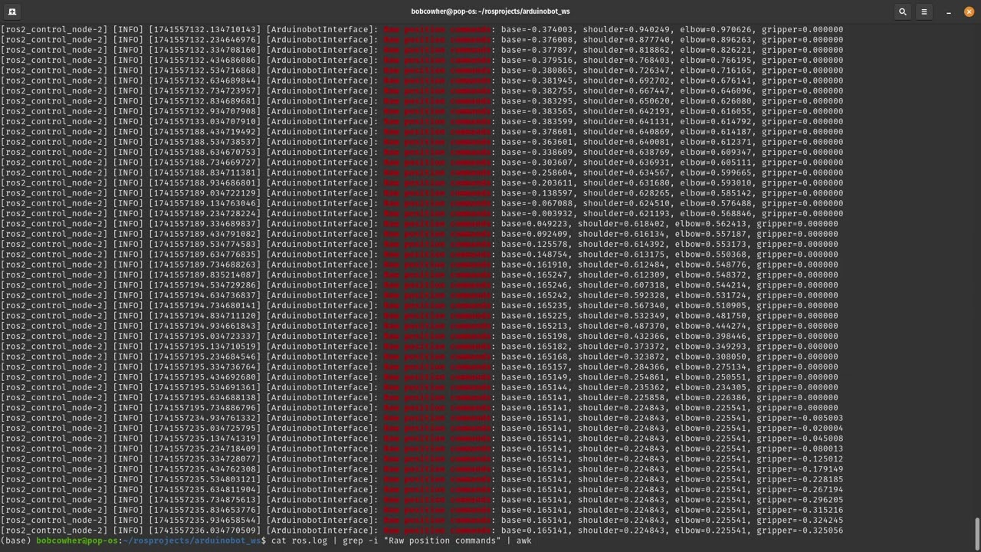This screenshot has width=981, height=552.
Task: Click value elbow=0.548776
Action: [x=710, y=264]
